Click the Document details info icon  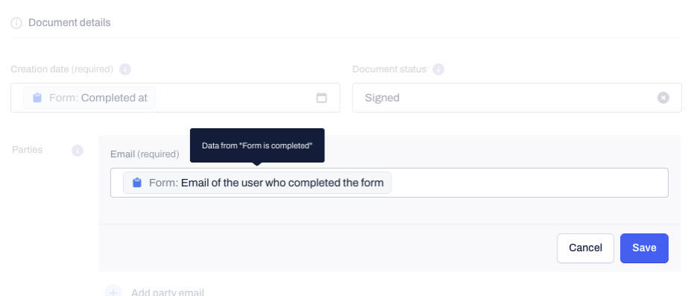pyautogui.click(x=16, y=23)
